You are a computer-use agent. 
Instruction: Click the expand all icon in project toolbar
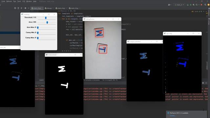tap(18, 8)
